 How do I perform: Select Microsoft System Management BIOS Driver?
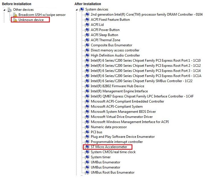[x=123, y=112]
